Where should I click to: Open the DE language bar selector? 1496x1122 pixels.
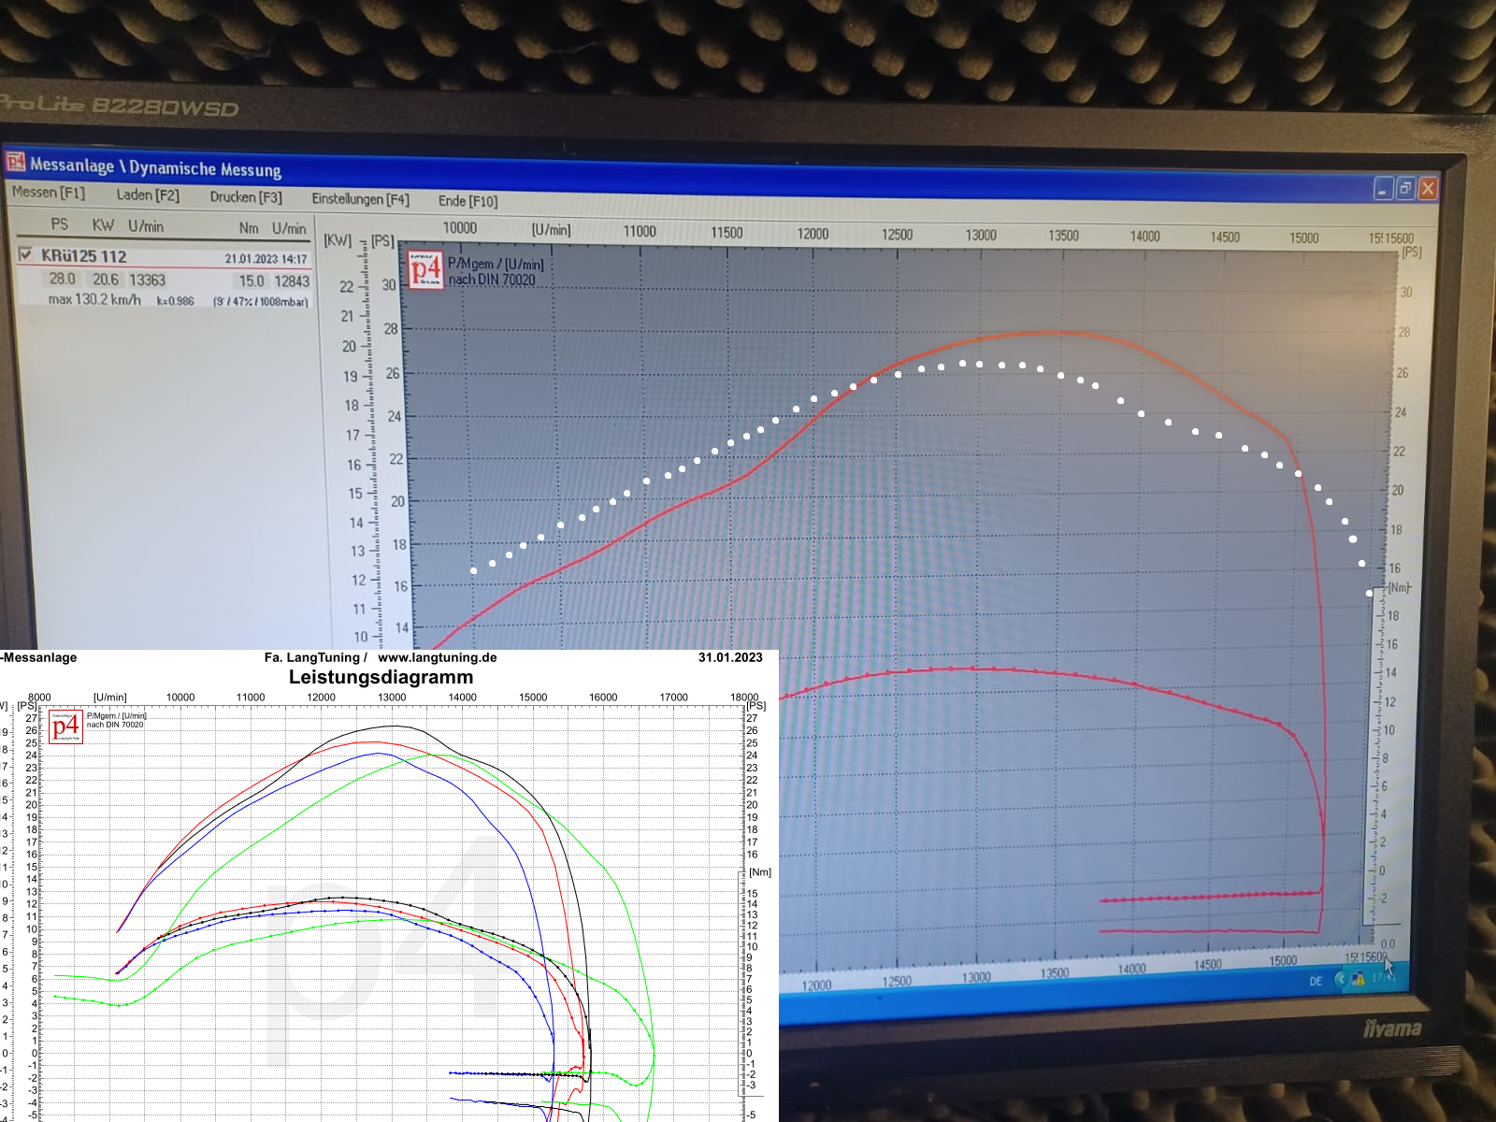coord(1316,981)
